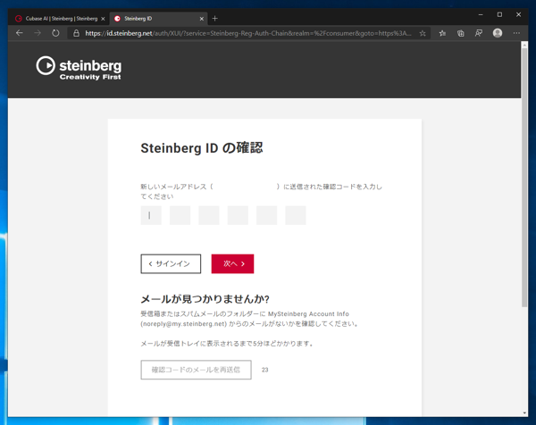The height and width of the screenshot is (425, 536).
Task: Select the Steinberg ID tab
Action: (x=159, y=19)
